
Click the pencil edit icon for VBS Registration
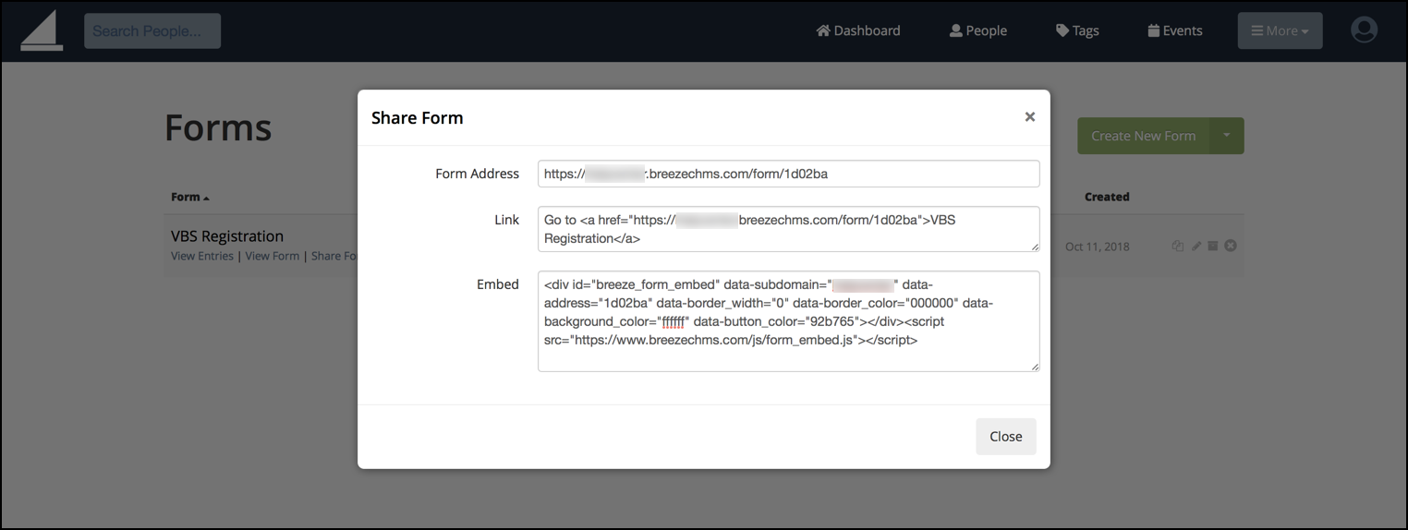click(1196, 247)
